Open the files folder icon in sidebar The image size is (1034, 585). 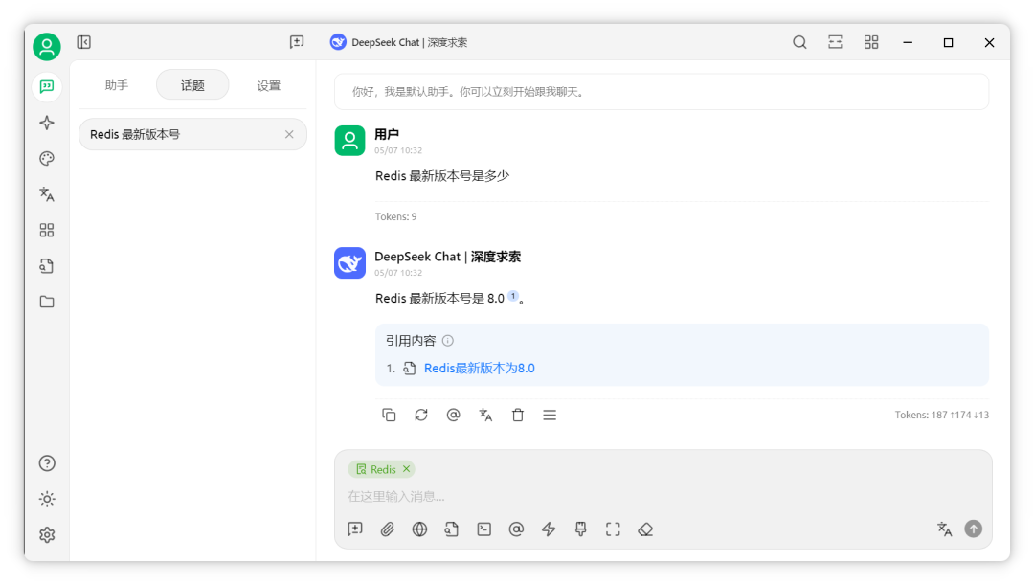pos(47,302)
